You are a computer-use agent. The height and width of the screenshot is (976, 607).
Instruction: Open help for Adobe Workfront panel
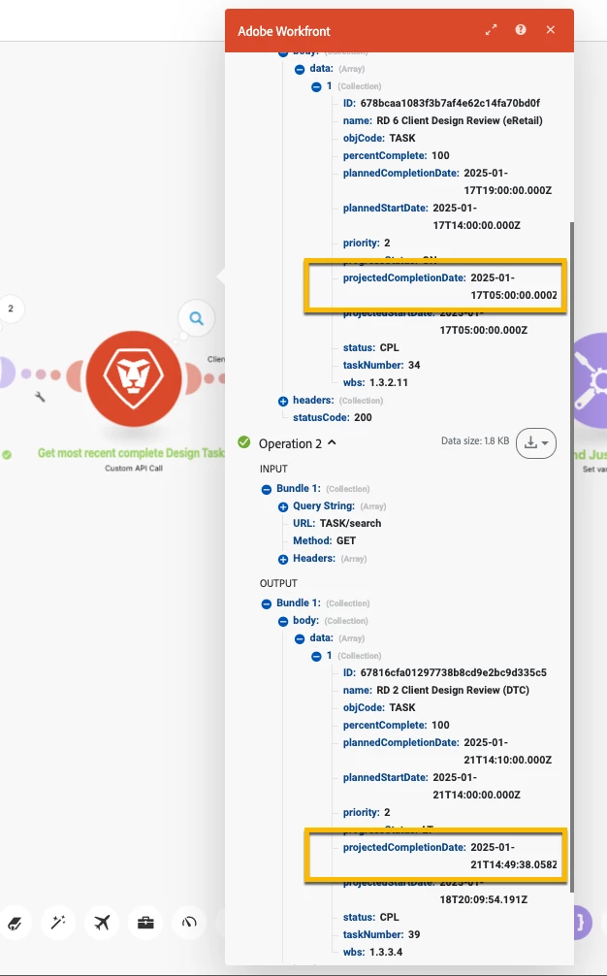(x=521, y=30)
